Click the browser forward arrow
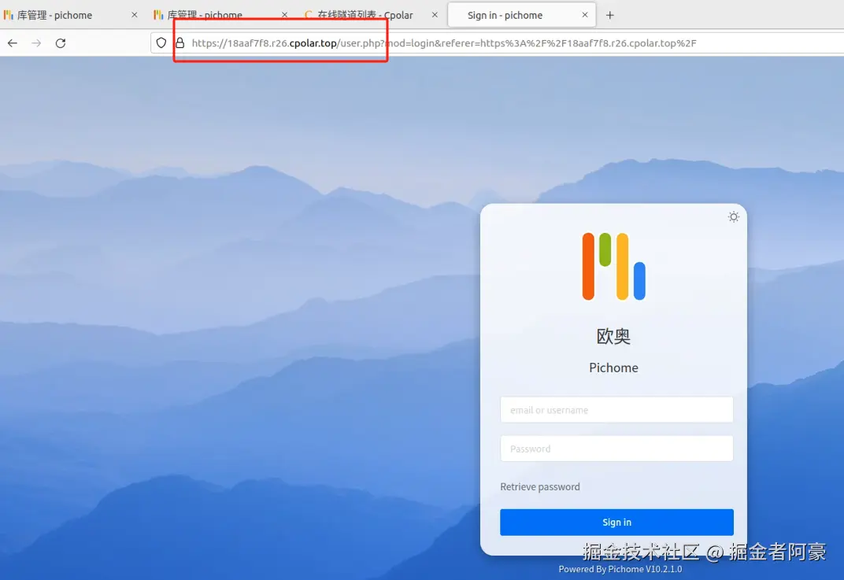 (x=36, y=43)
